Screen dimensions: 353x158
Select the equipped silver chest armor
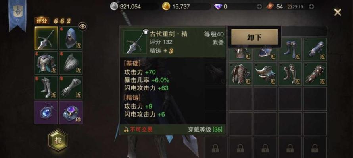click(x=46, y=63)
